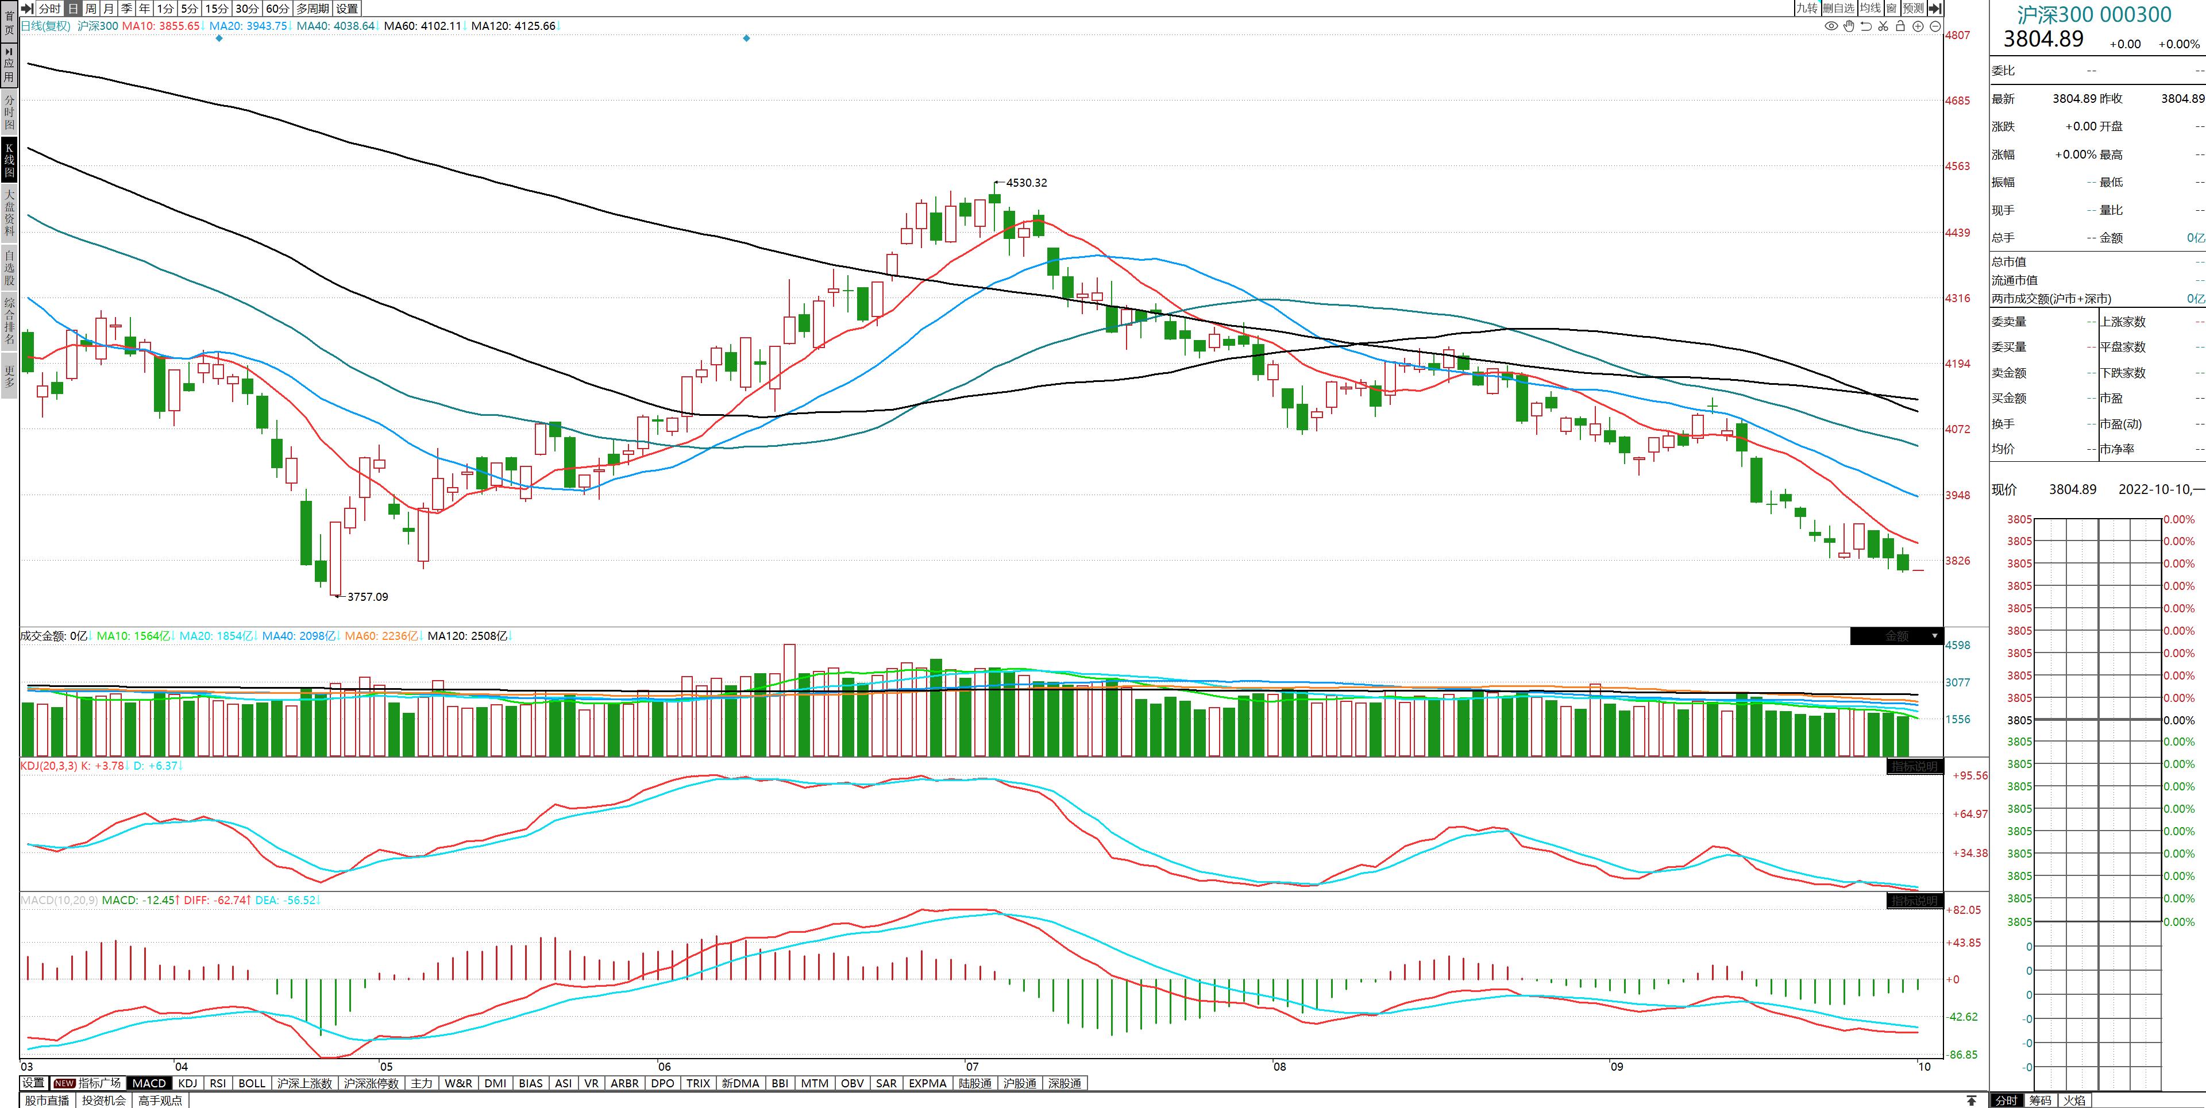Select the scissors cut tool icon
Screen dimensions: 2206x1108
coord(1883,26)
